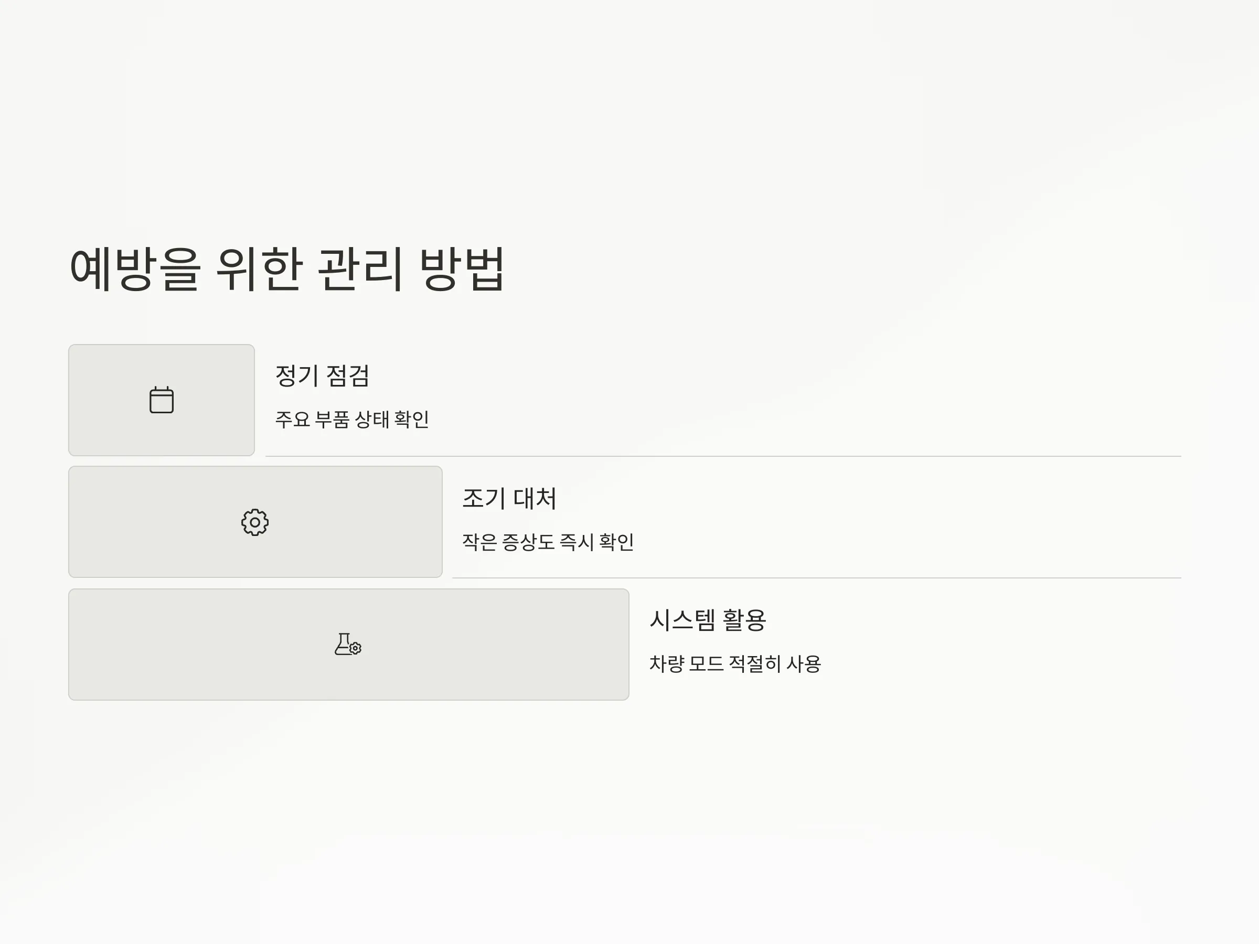The height and width of the screenshot is (944, 1259).
Task: Click divider line below 정기 점검 section
Action: pos(723,456)
